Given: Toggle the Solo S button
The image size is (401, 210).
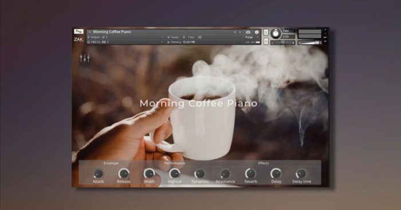Looking at the screenshot, I should coord(266,33).
